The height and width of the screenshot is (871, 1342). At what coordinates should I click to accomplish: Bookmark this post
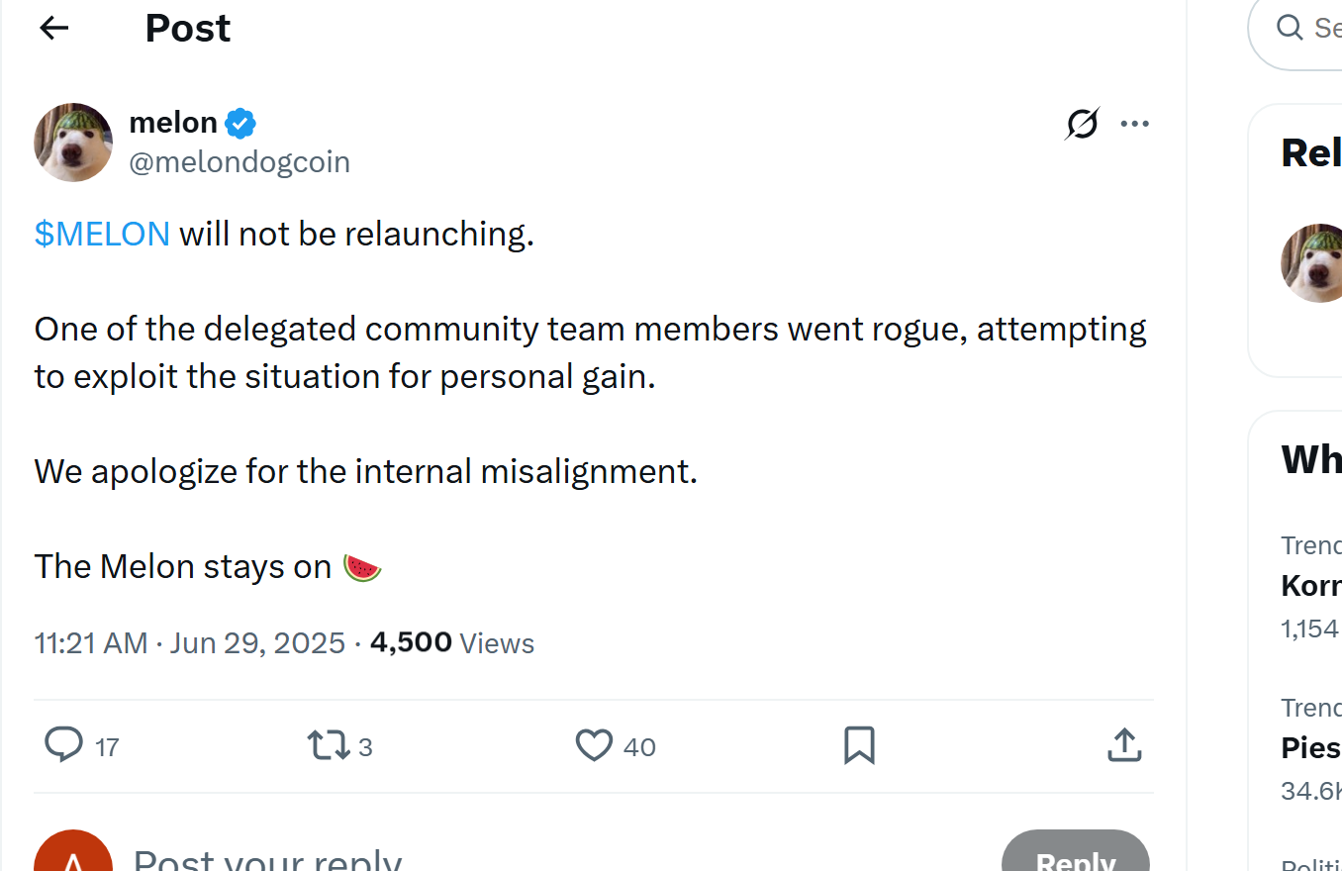pyautogui.click(x=859, y=745)
